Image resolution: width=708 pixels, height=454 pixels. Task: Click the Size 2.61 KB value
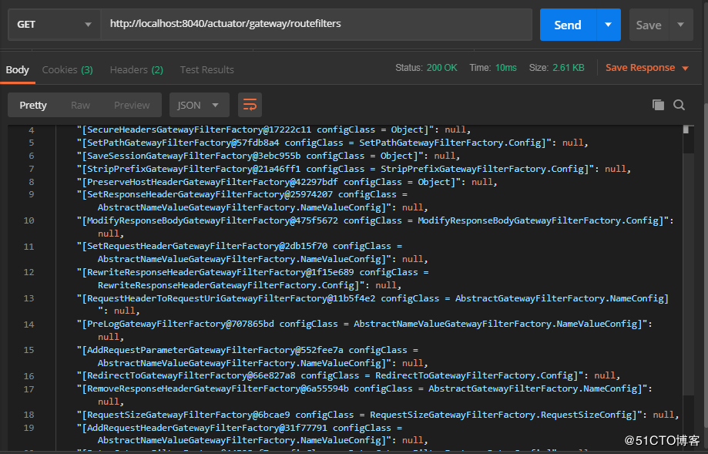[569, 68]
